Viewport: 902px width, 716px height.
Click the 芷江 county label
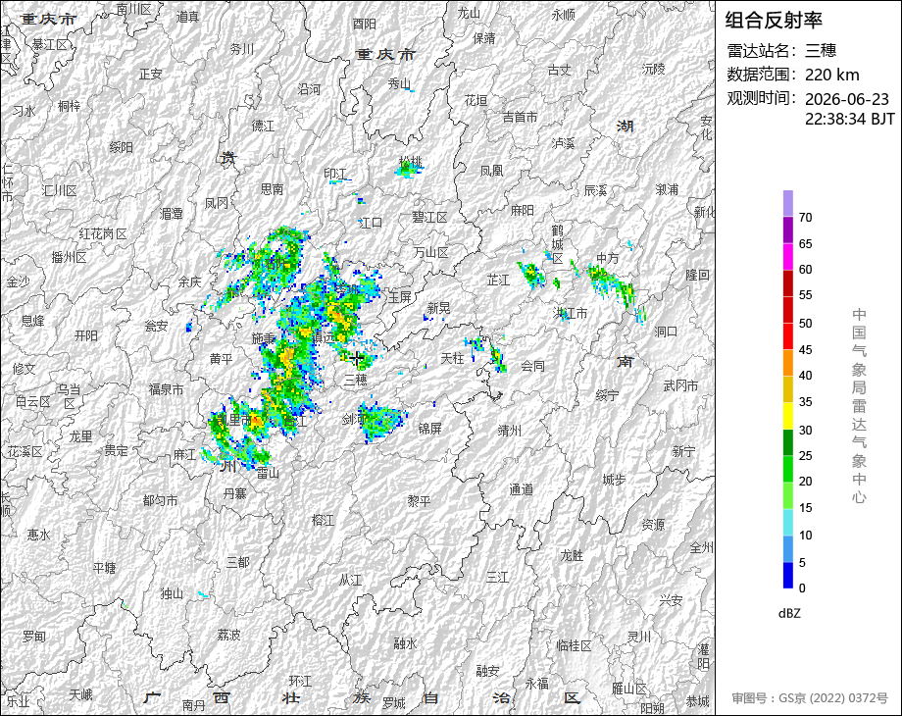click(x=498, y=281)
